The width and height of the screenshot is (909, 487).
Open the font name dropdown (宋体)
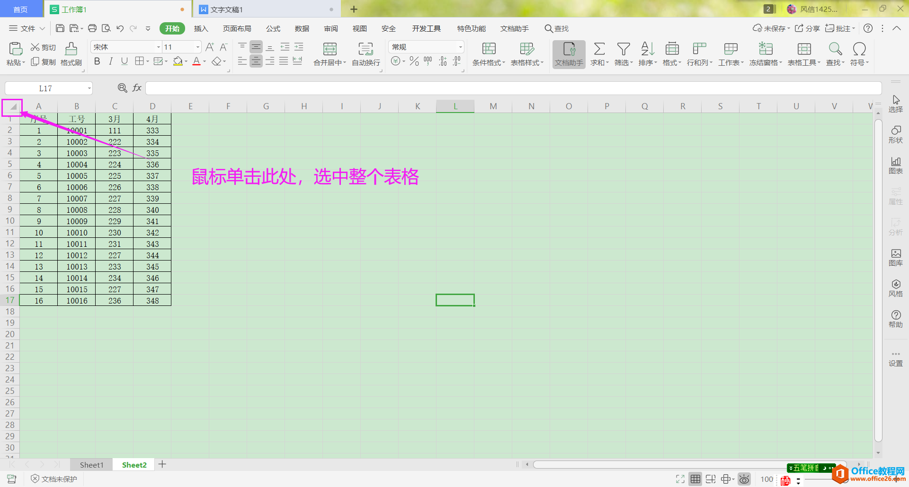159,47
